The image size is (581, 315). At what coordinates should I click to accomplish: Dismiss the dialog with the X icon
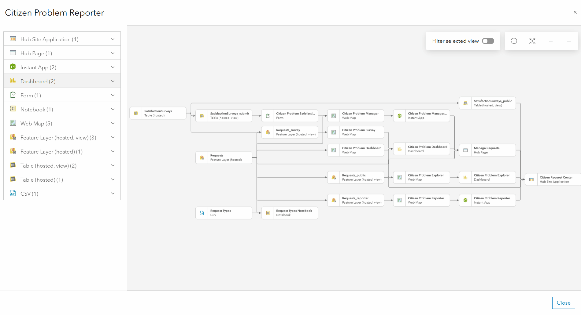pyautogui.click(x=575, y=12)
